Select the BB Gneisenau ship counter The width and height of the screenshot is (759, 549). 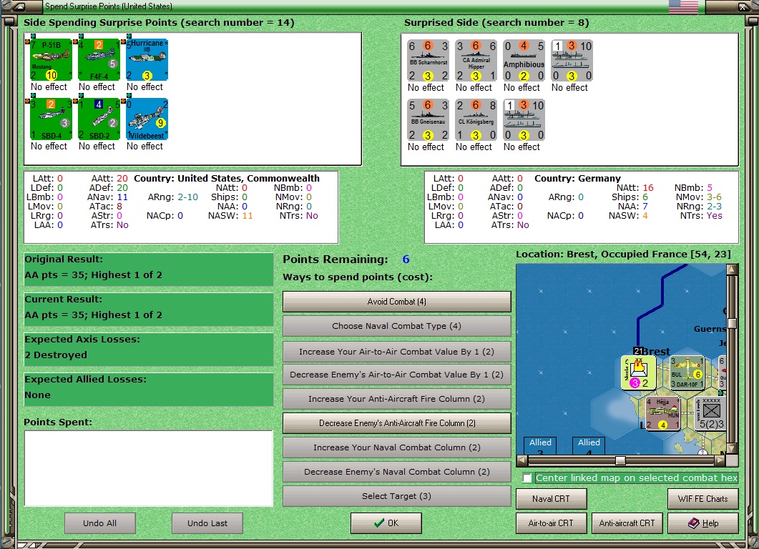(428, 120)
